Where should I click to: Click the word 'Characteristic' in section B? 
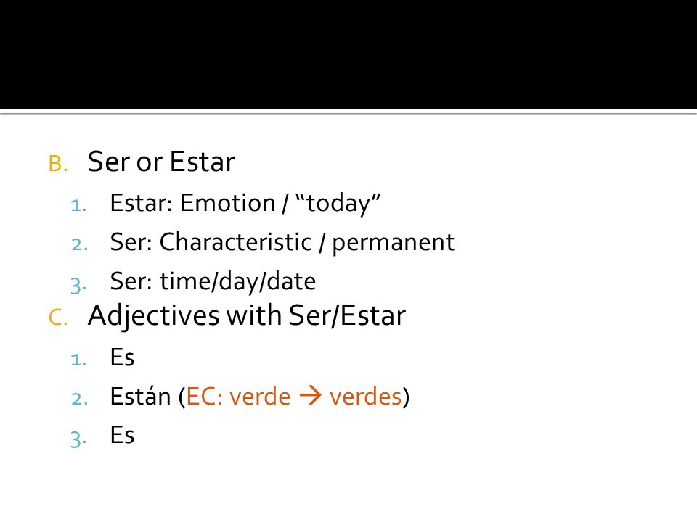tap(235, 242)
